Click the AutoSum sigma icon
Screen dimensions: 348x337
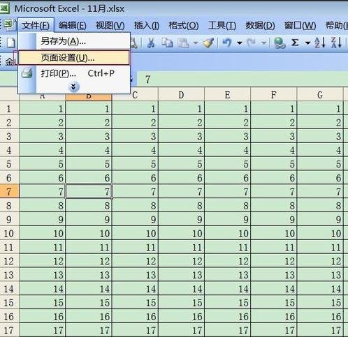click(x=295, y=43)
